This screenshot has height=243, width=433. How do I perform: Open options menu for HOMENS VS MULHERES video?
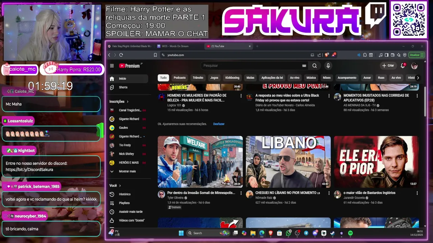(x=241, y=96)
